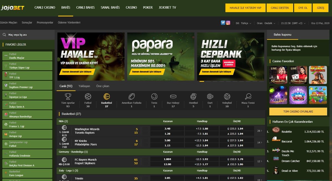Open Euro League basketball favorite
Image resolution: width=332 pixels, height=181 pixels.
27,173
